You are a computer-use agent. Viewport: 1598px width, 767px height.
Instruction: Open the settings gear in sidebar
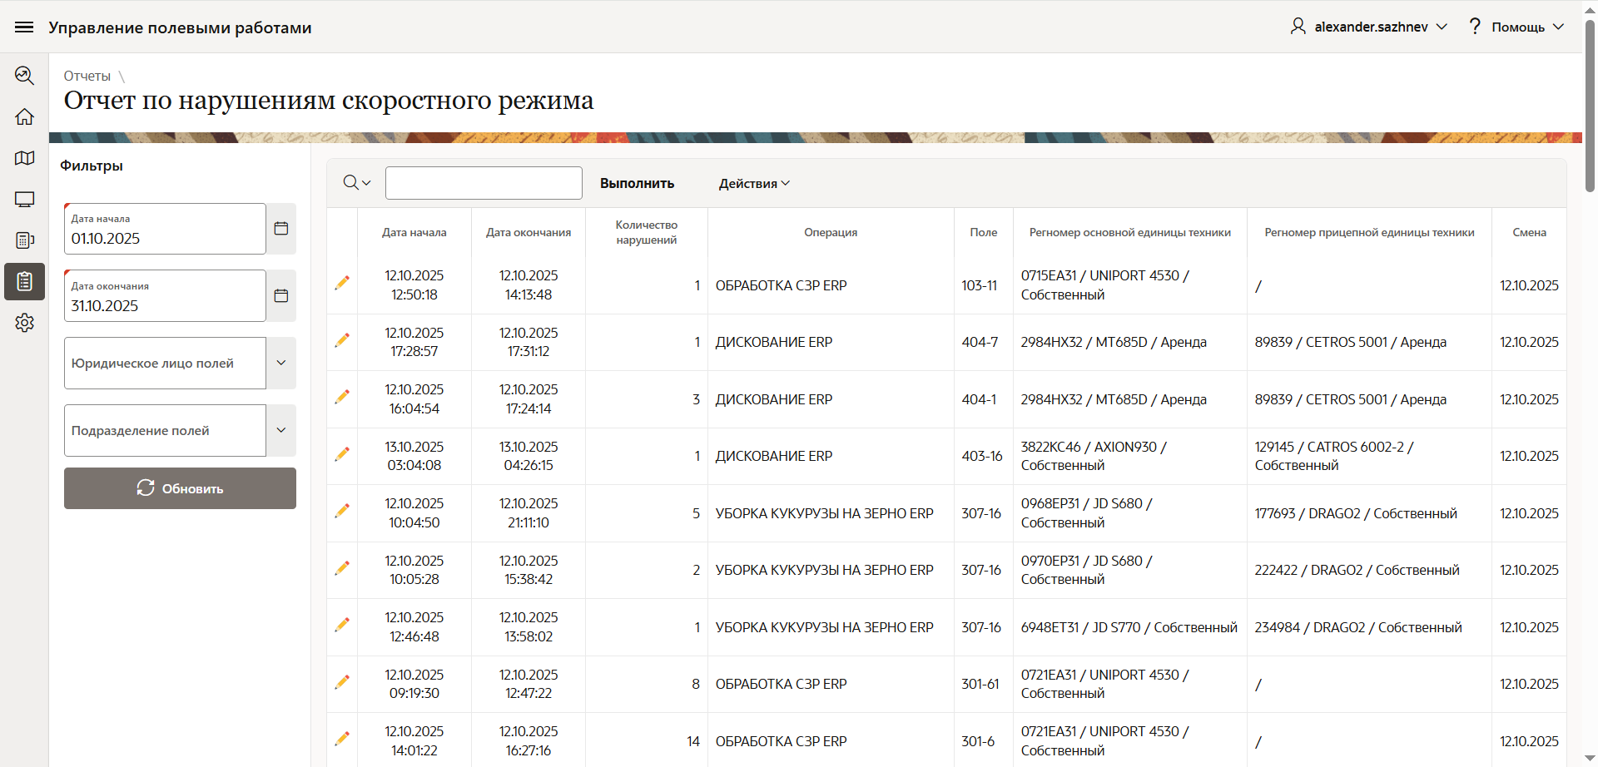tap(24, 323)
